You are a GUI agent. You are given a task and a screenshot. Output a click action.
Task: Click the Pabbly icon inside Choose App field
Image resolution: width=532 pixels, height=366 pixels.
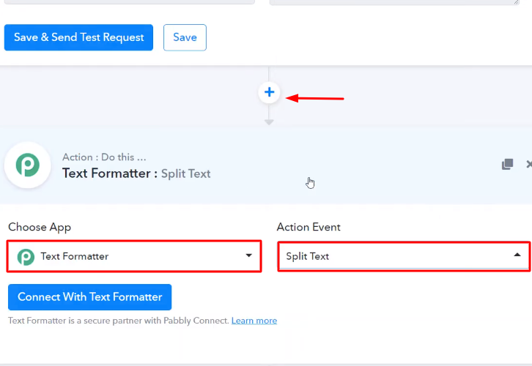coord(26,256)
